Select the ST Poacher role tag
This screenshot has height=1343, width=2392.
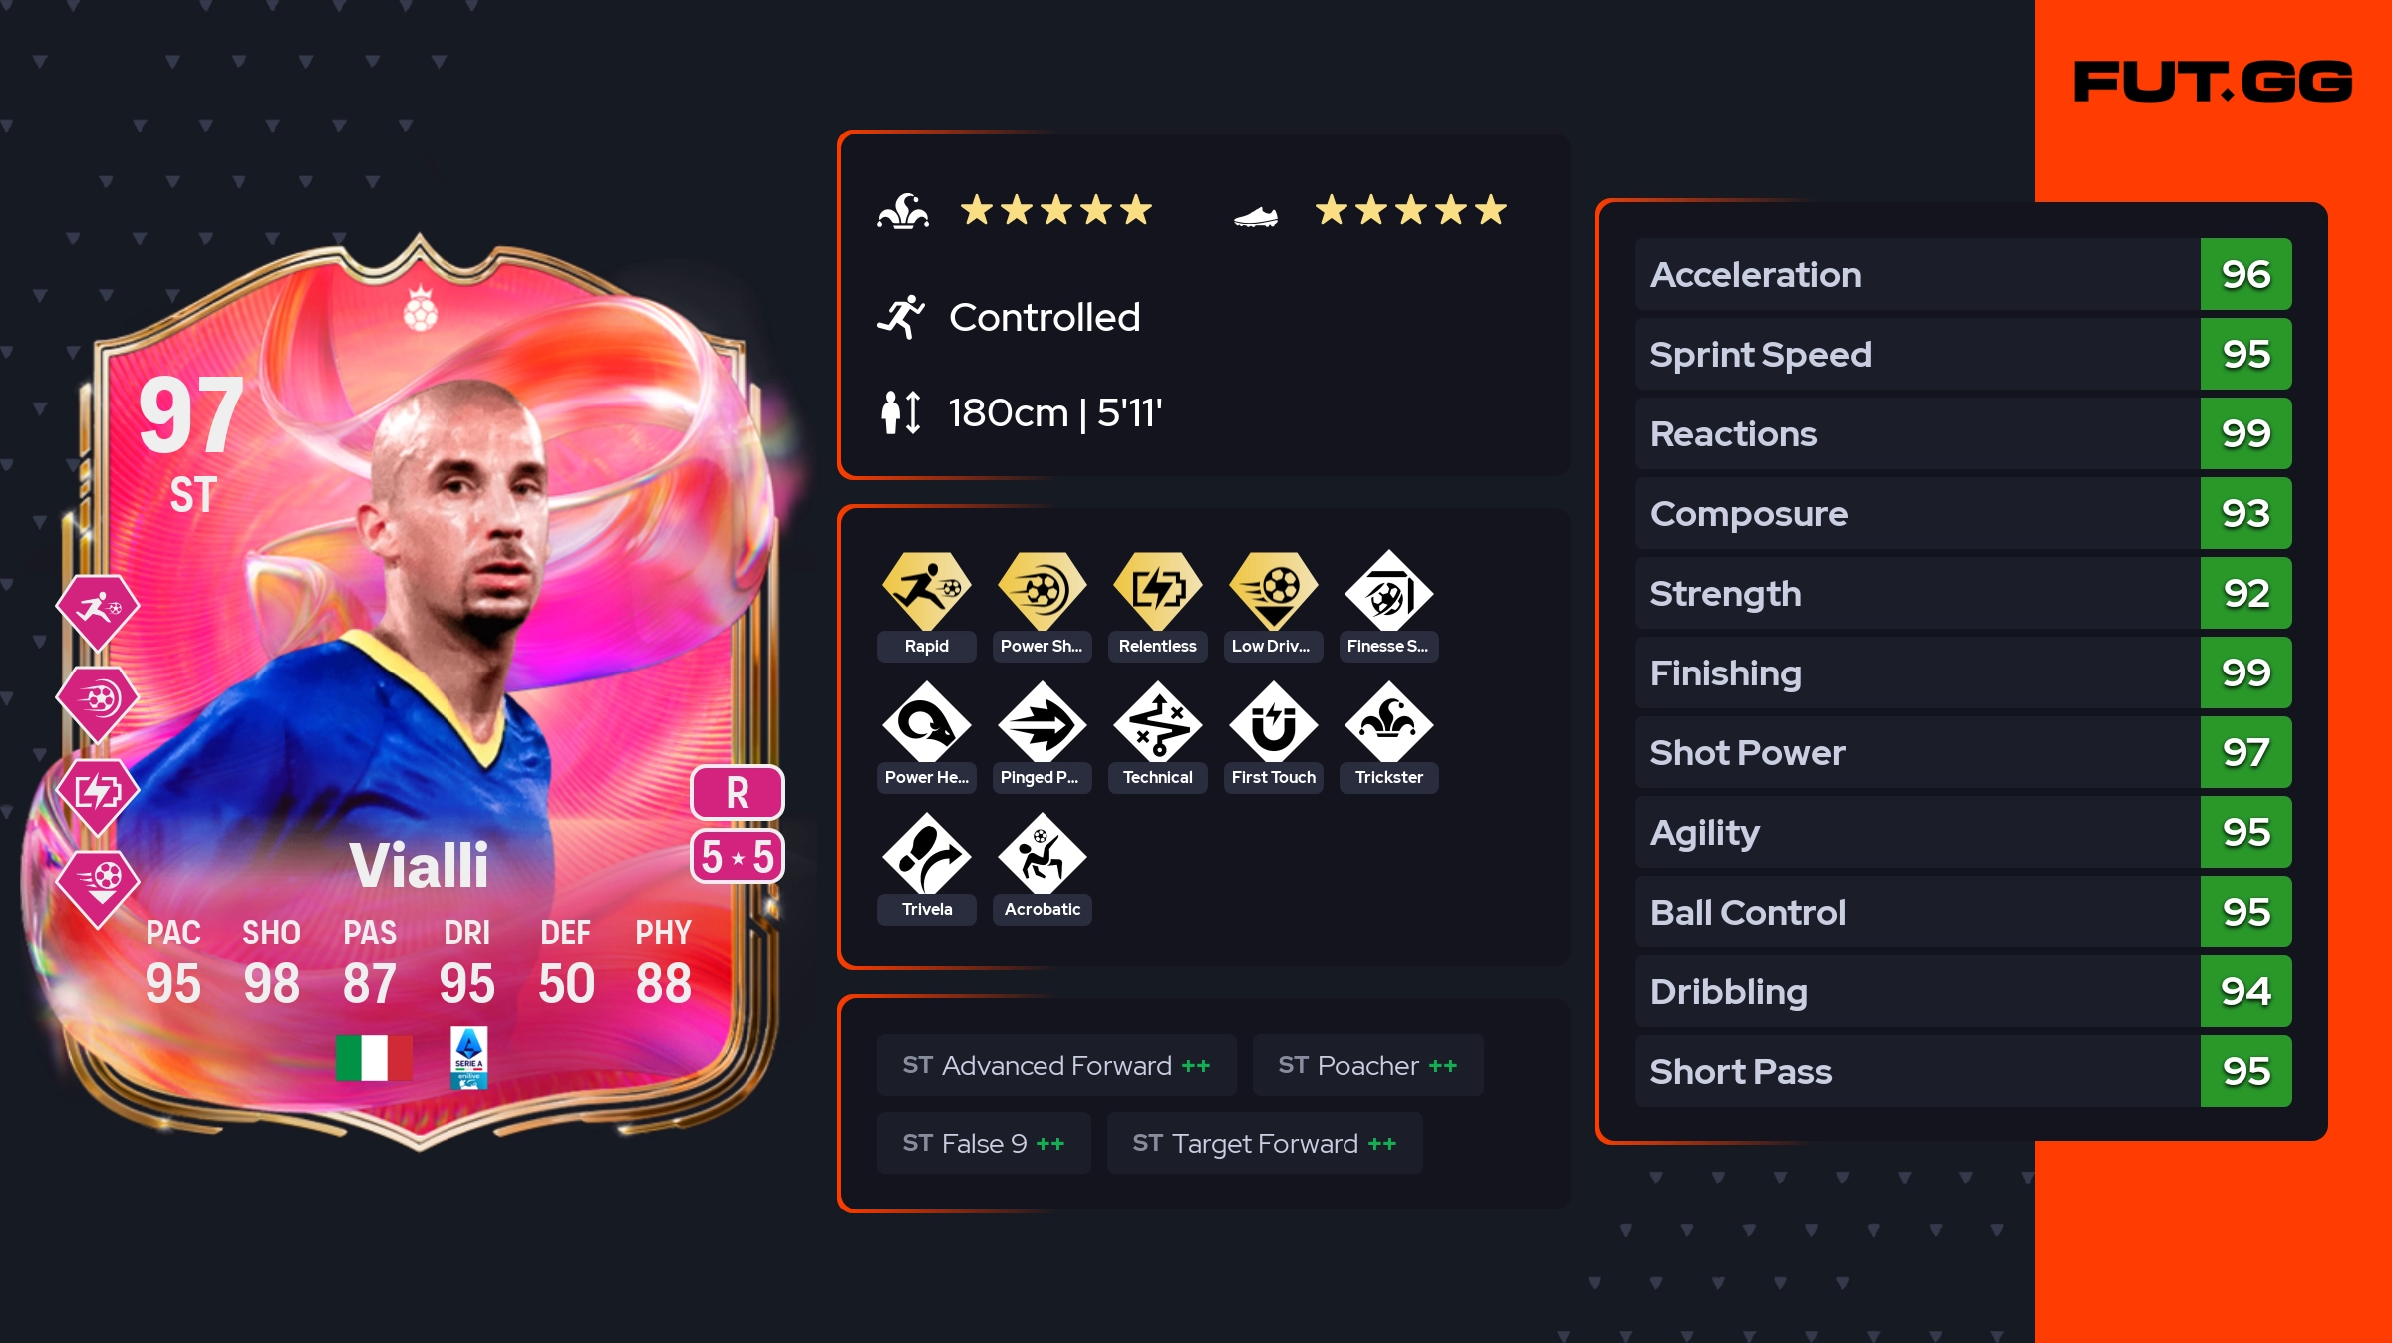pos(1367,1065)
